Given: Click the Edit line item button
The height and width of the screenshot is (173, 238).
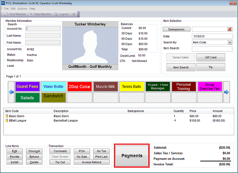Looking at the screenshot, I should point(15,151).
